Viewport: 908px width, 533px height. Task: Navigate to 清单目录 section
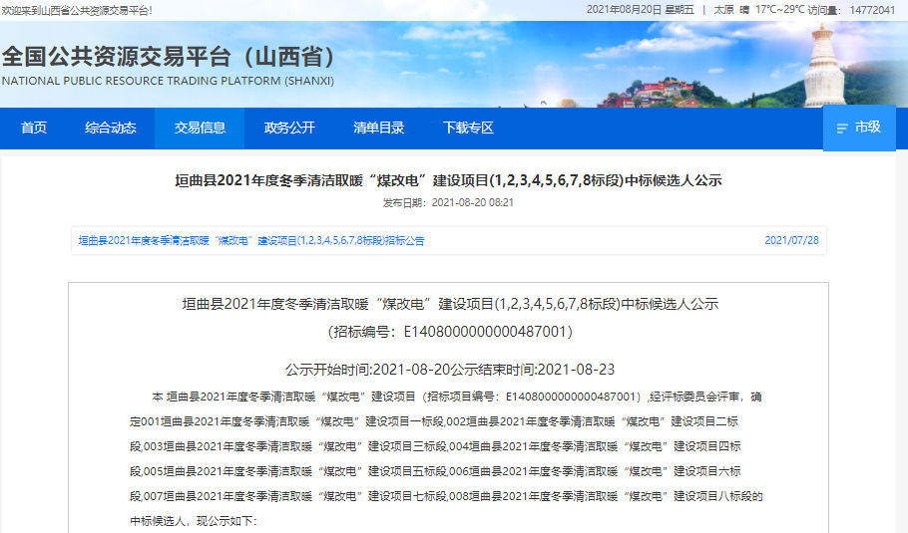379,128
